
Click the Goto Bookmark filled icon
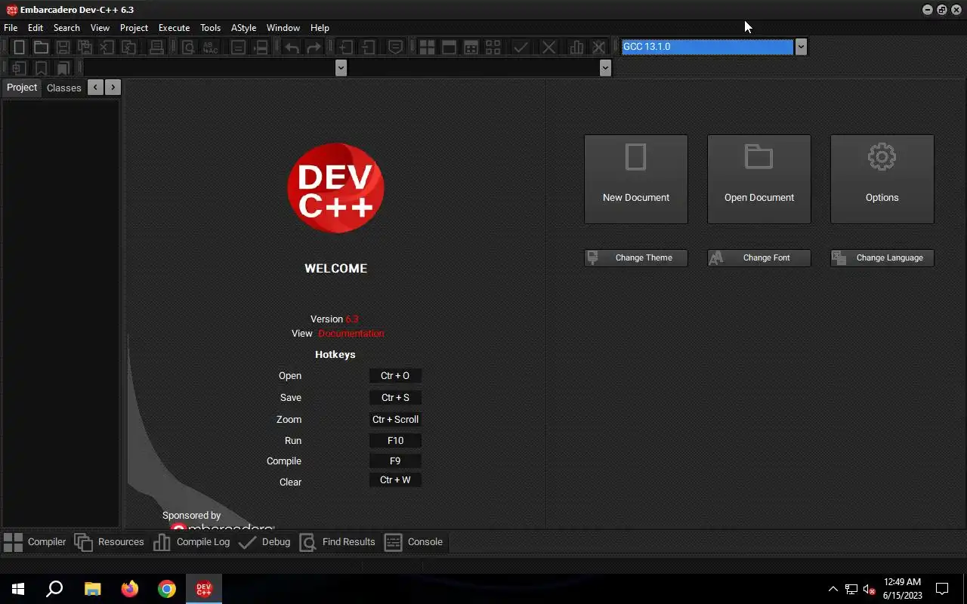pos(63,68)
